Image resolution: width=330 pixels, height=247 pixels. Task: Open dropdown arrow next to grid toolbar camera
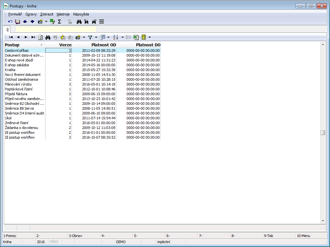coord(84,37)
